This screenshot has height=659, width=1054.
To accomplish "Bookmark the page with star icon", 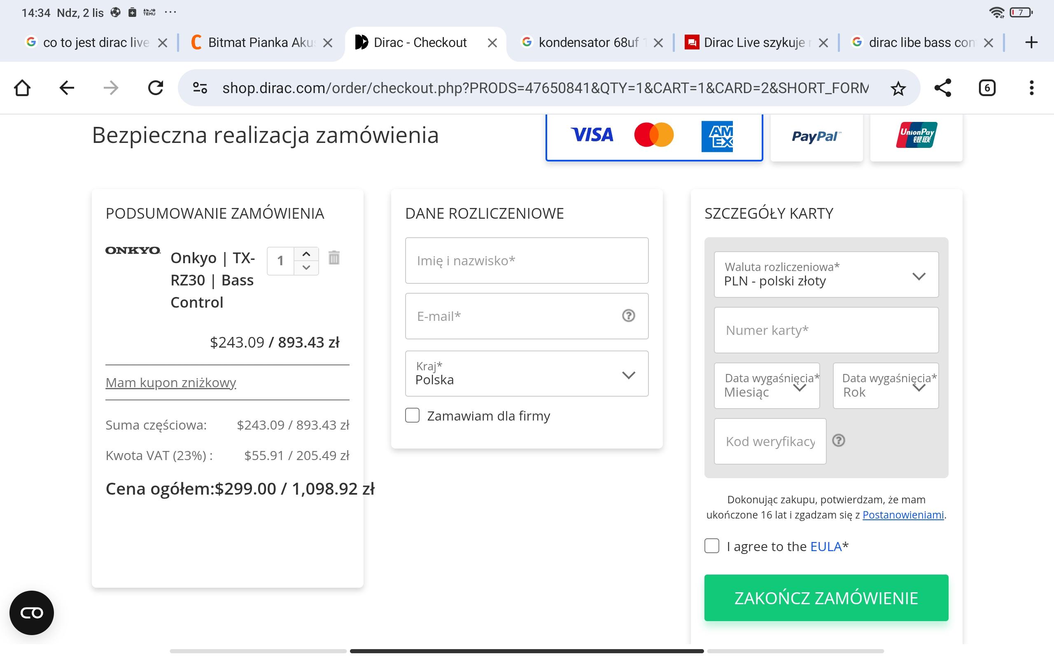I will pyautogui.click(x=898, y=89).
